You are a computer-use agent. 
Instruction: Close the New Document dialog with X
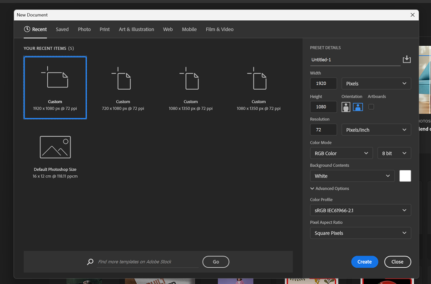coord(412,15)
